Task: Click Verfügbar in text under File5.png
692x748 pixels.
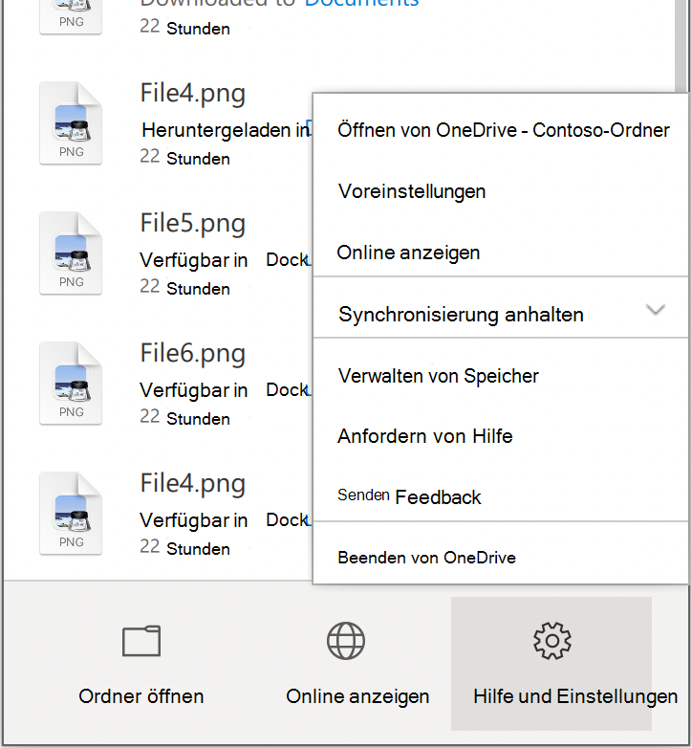Action: tap(193, 260)
